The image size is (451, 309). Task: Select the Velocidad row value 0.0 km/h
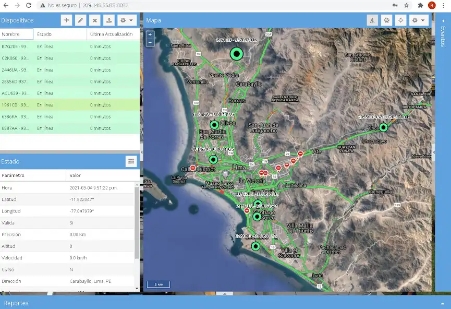(78, 258)
